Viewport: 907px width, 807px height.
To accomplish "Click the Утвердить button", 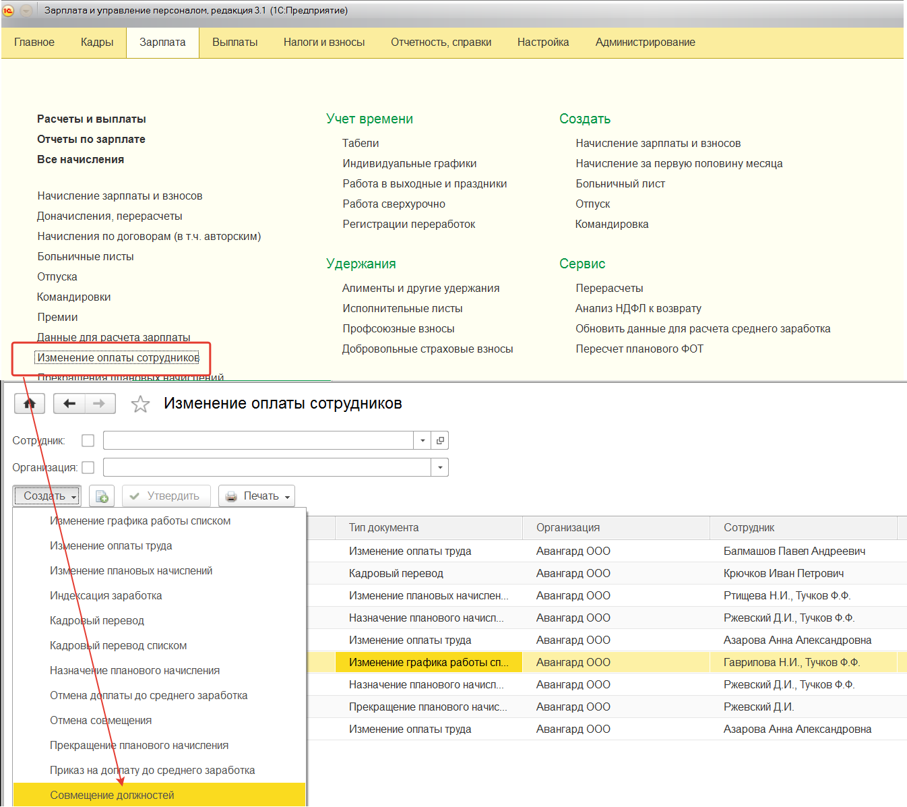I will tap(166, 496).
